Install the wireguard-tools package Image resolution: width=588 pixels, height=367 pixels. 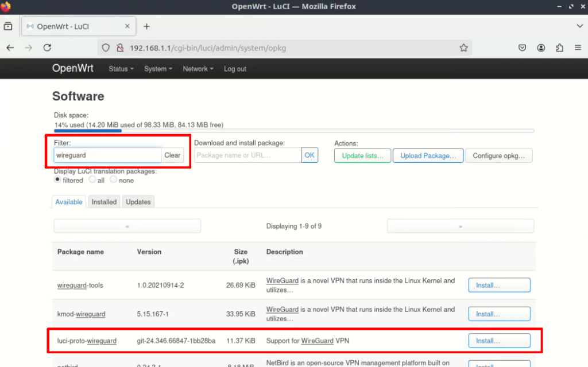499,285
